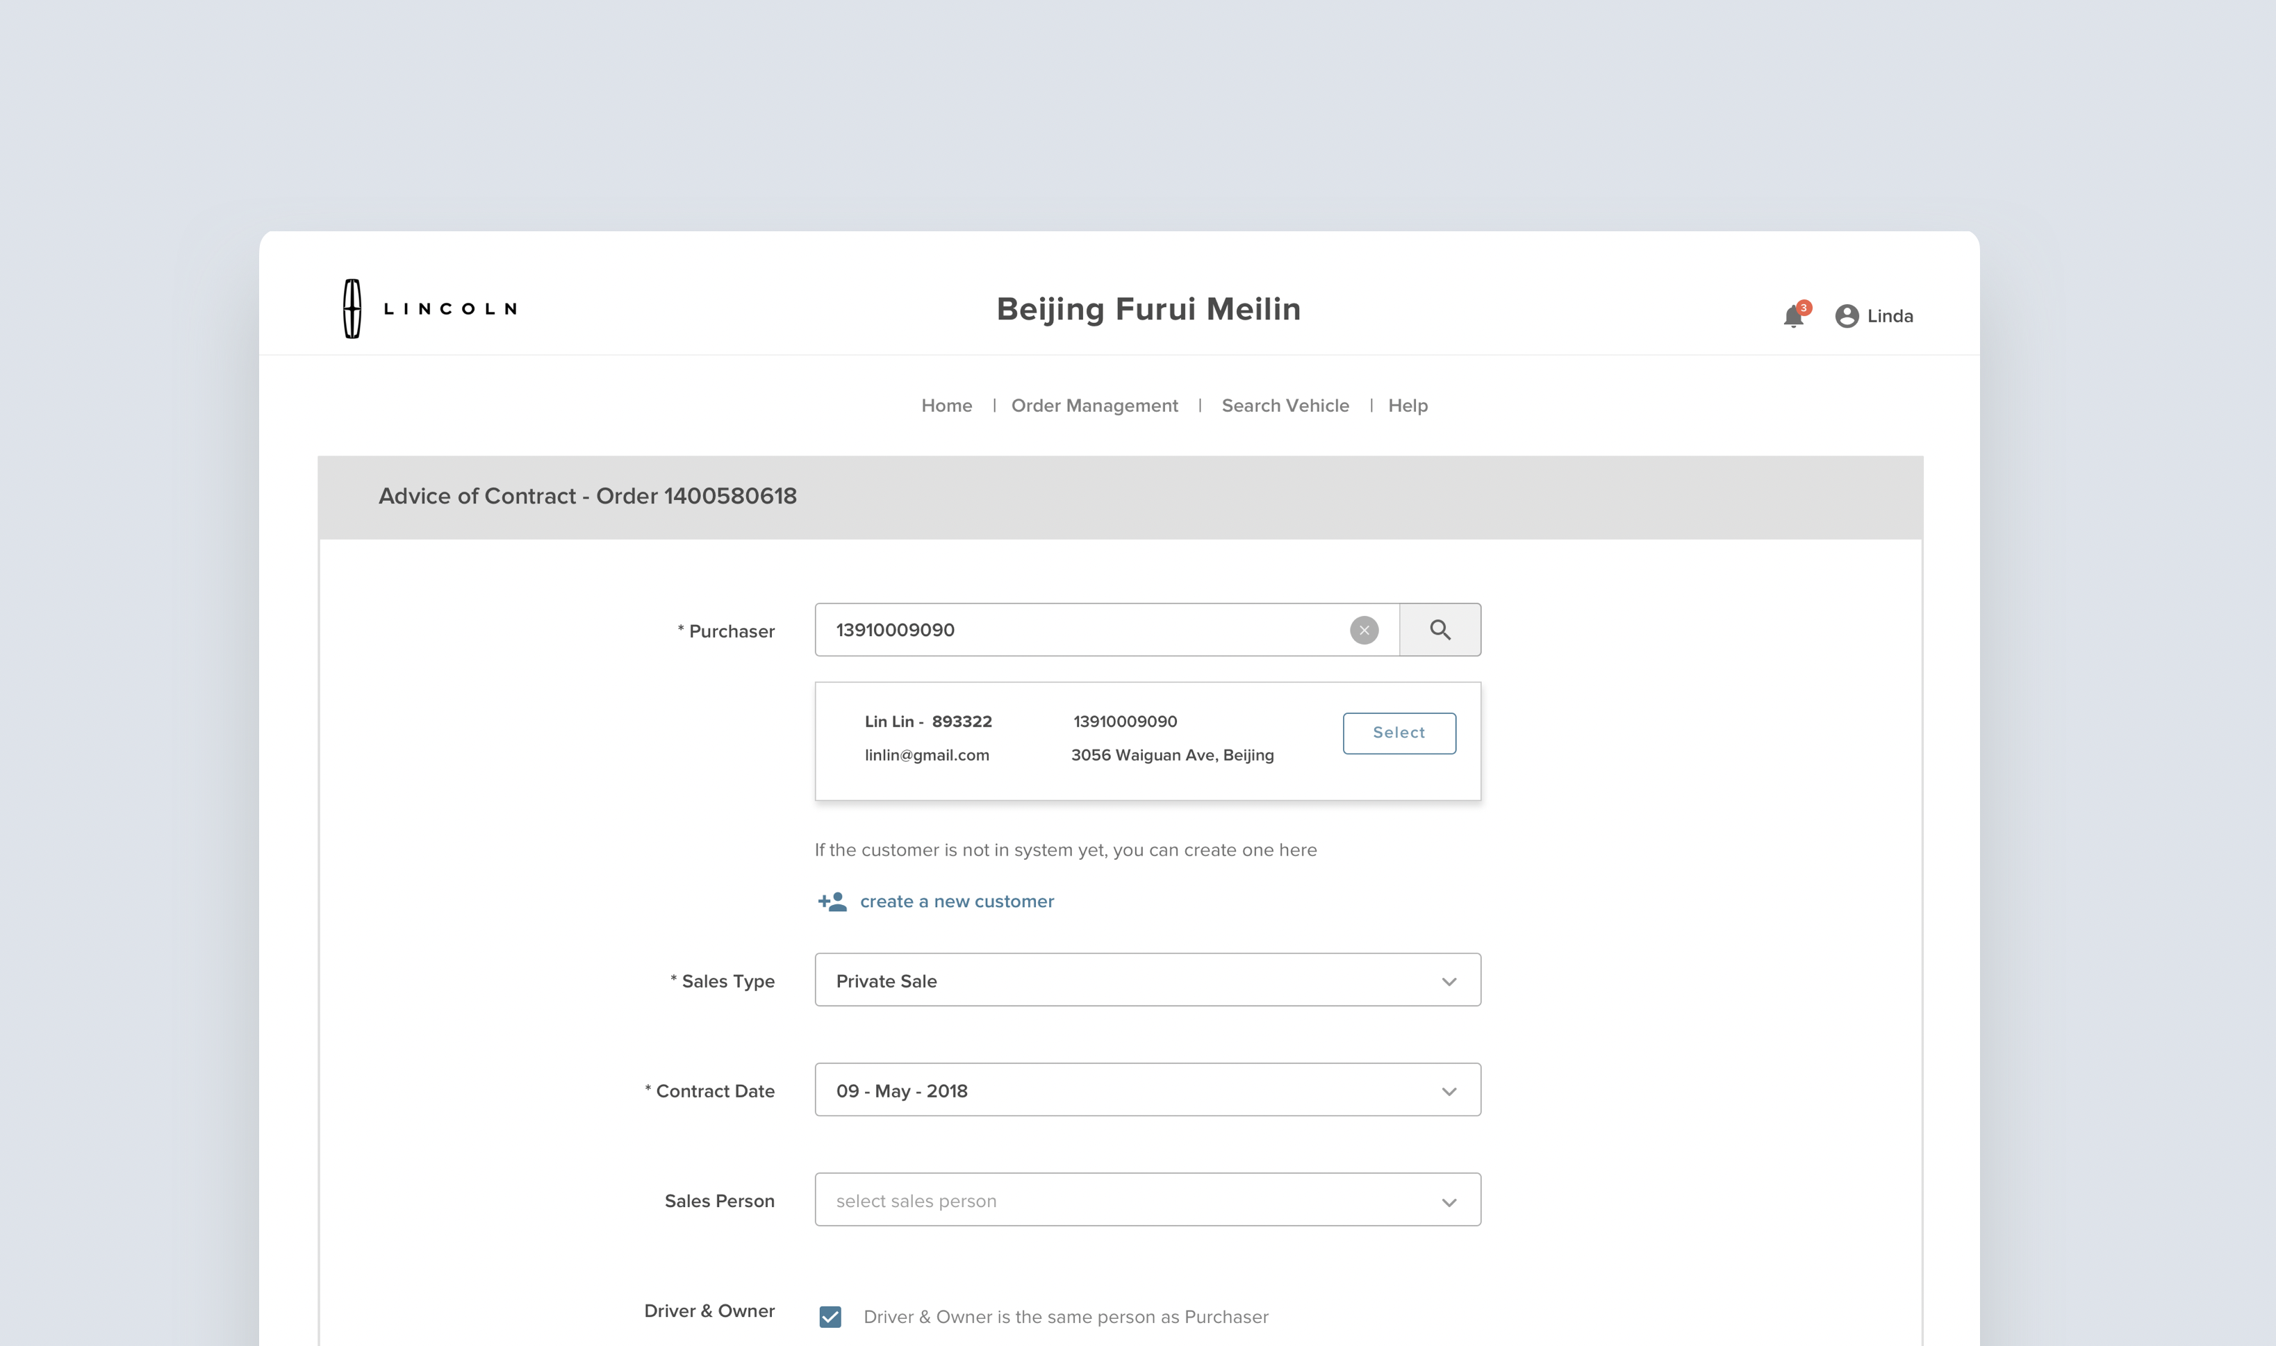Click the LINCOLN wordmark text

point(450,308)
